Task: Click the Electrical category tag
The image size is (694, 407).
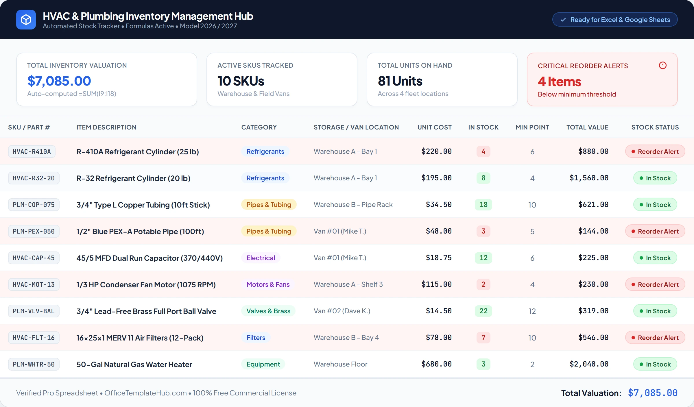Action: (x=261, y=258)
